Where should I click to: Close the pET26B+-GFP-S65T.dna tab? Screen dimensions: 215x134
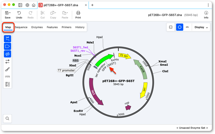coord(86,5)
